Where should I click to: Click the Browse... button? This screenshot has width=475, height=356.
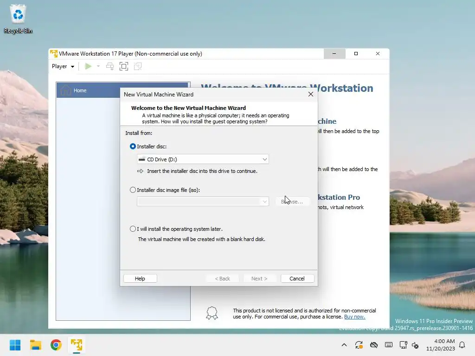(x=292, y=202)
